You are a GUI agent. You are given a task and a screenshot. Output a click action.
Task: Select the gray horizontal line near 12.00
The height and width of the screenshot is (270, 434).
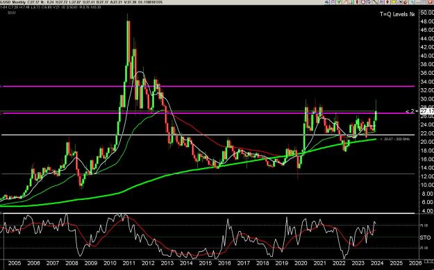[x=208, y=174]
